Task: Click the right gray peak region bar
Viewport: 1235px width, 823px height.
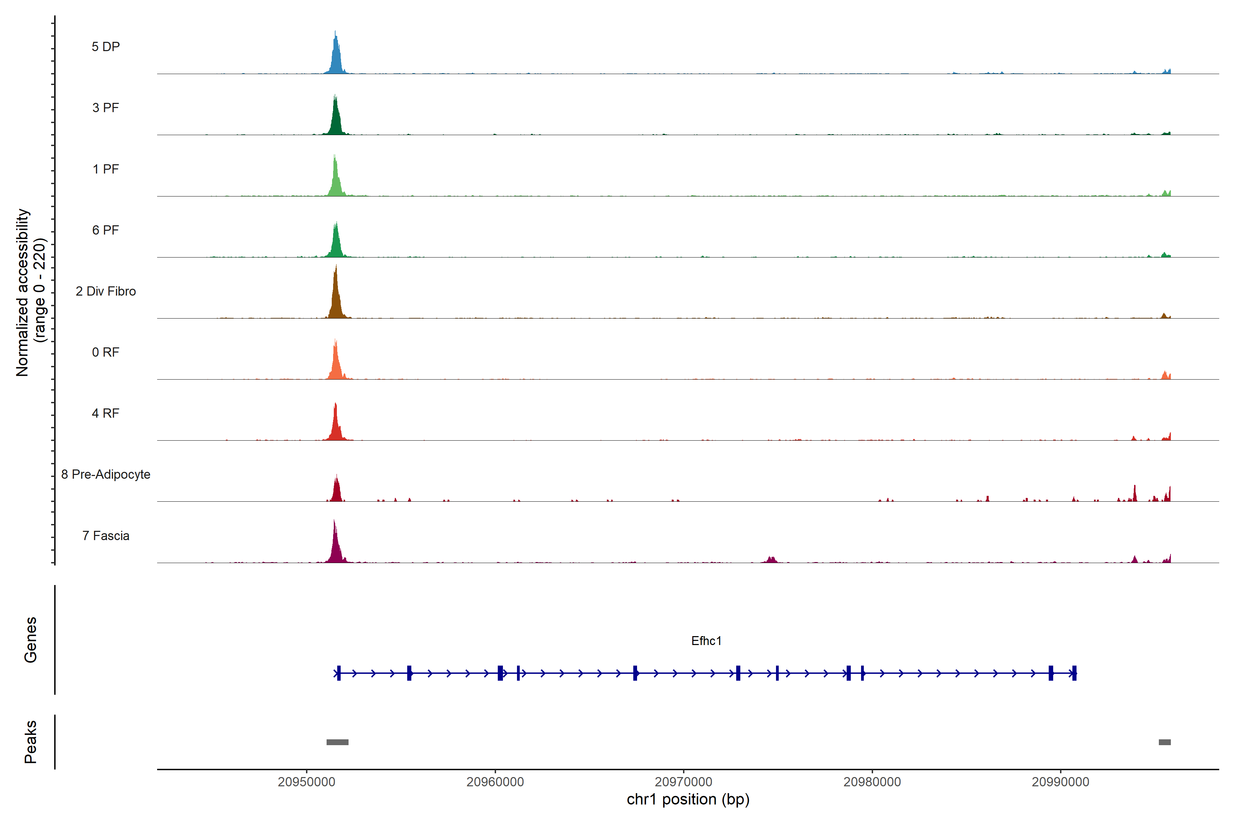Action: tap(1165, 742)
